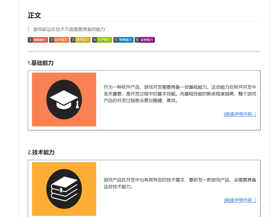Image resolution: width=278 pixels, height=217 pixels.
Task: Open badge 1 基础能力
Action: point(38,40)
